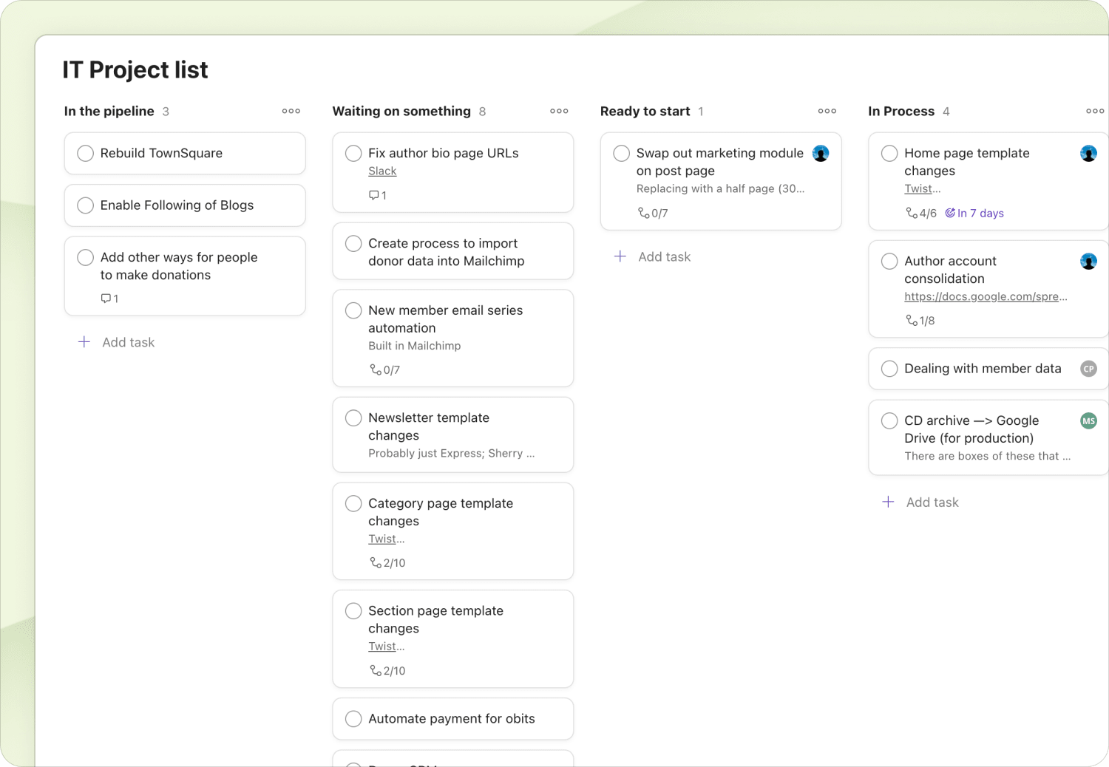Click CP avatar on Dealing with member data
Viewport: 1109px width, 767px height.
(x=1088, y=369)
